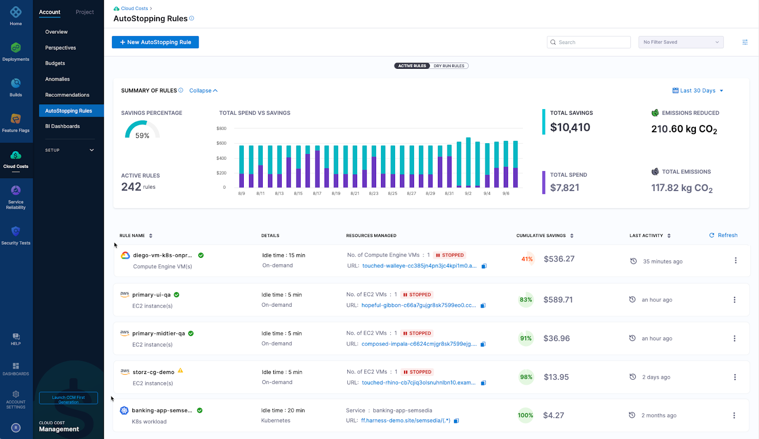
Task: Open the ff.harness-demo.site/semsedia URL link
Action: pyautogui.click(x=406, y=421)
